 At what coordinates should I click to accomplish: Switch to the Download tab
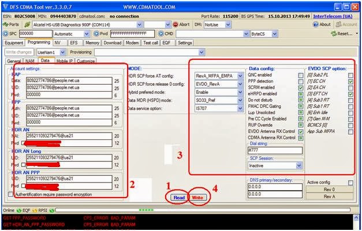point(113,43)
